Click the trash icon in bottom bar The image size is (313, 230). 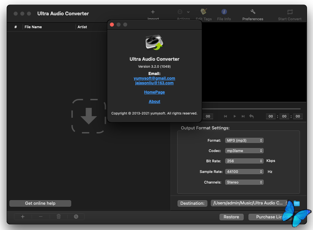coord(59,217)
